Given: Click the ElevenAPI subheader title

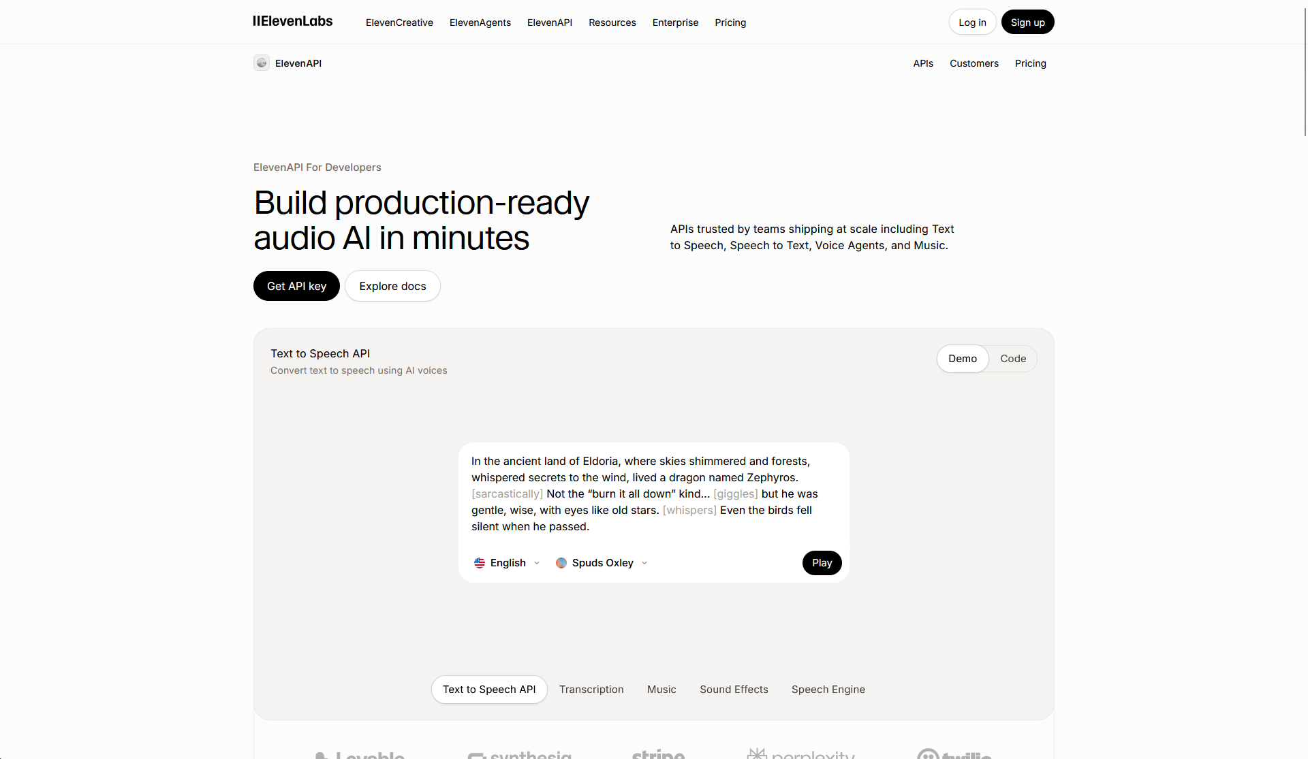Looking at the screenshot, I should (298, 63).
